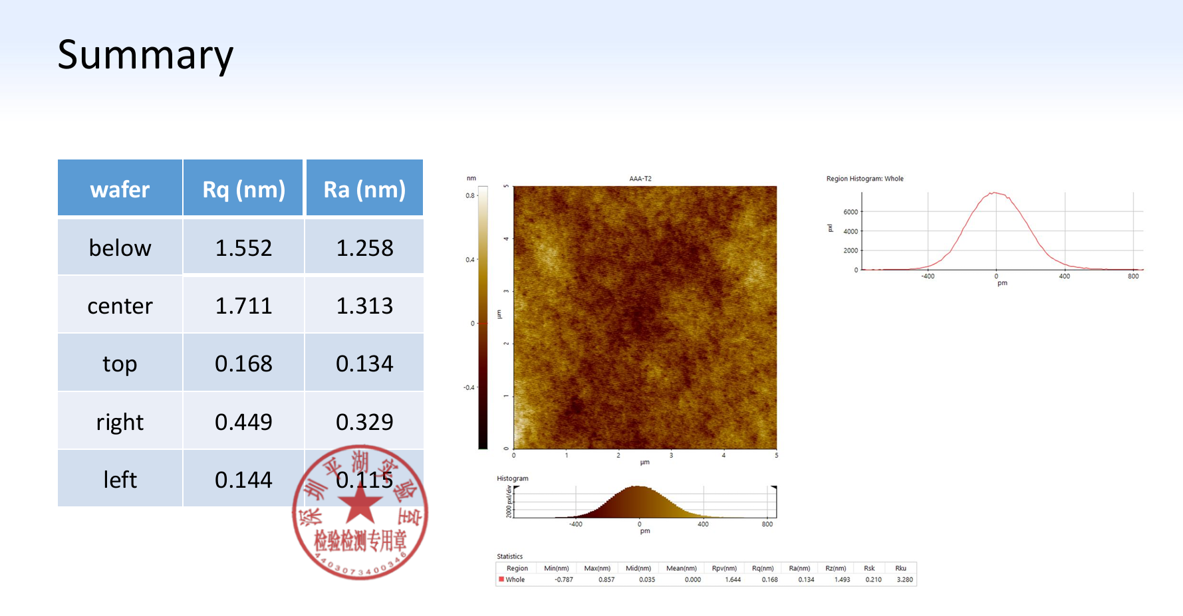
Task: Click the right row Rq value 0.449
Action: click(x=243, y=422)
